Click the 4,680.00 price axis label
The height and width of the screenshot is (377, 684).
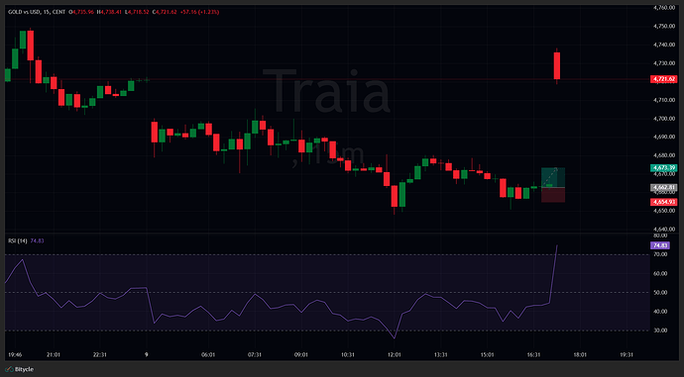(x=664, y=155)
